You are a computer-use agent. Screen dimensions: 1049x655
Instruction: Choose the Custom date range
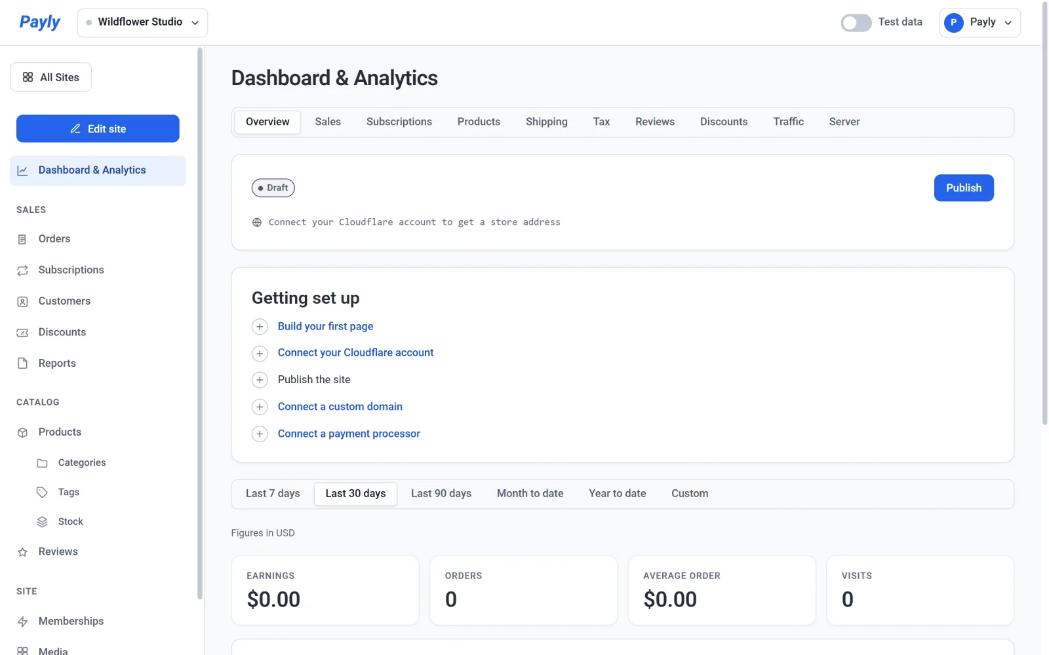[x=690, y=493]
